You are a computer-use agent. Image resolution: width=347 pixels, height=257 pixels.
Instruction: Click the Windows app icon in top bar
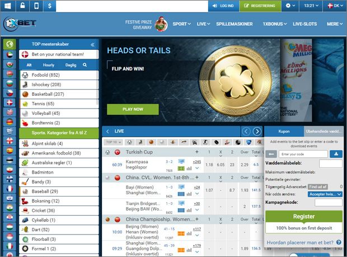(8, 6)
